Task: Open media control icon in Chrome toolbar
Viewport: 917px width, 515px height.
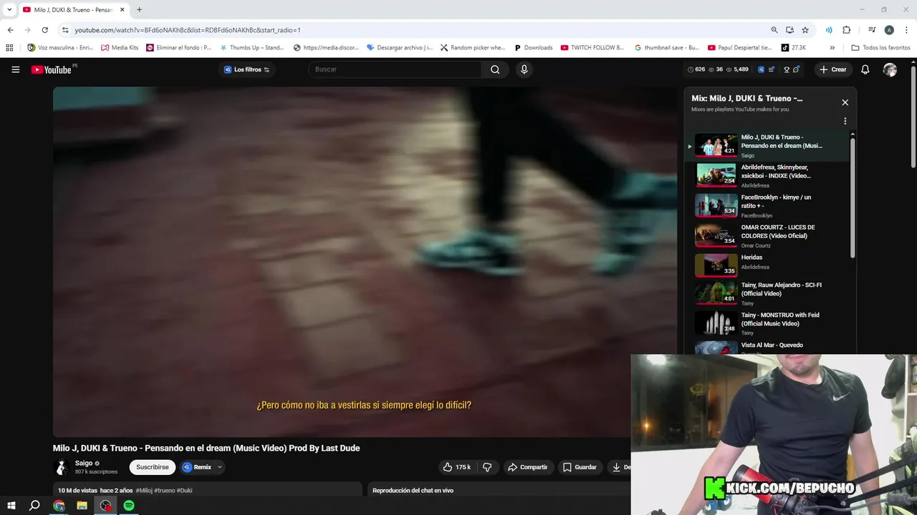Action: point(872,30)
